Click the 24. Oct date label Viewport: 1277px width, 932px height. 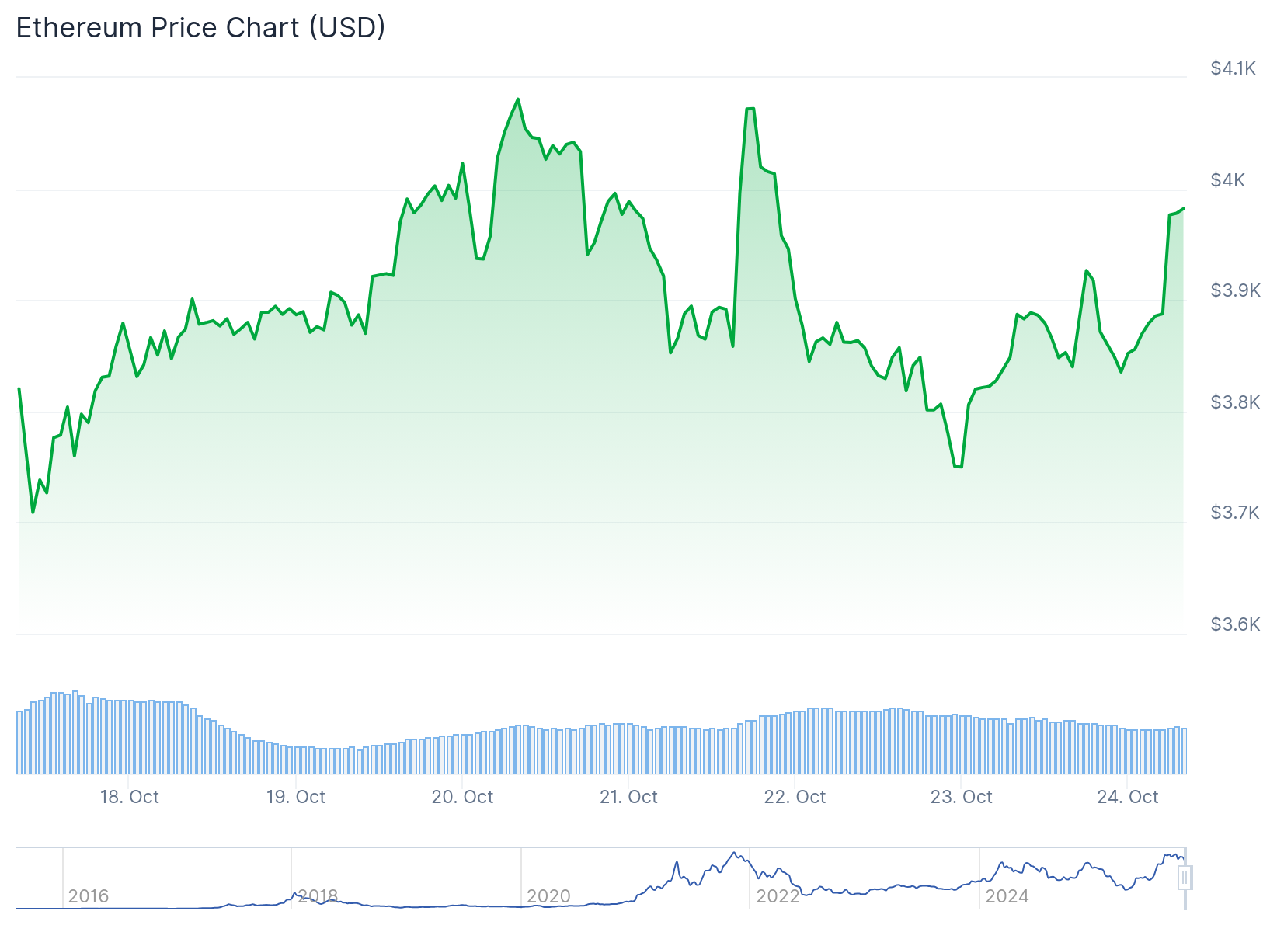click(x=1127, y=797)
